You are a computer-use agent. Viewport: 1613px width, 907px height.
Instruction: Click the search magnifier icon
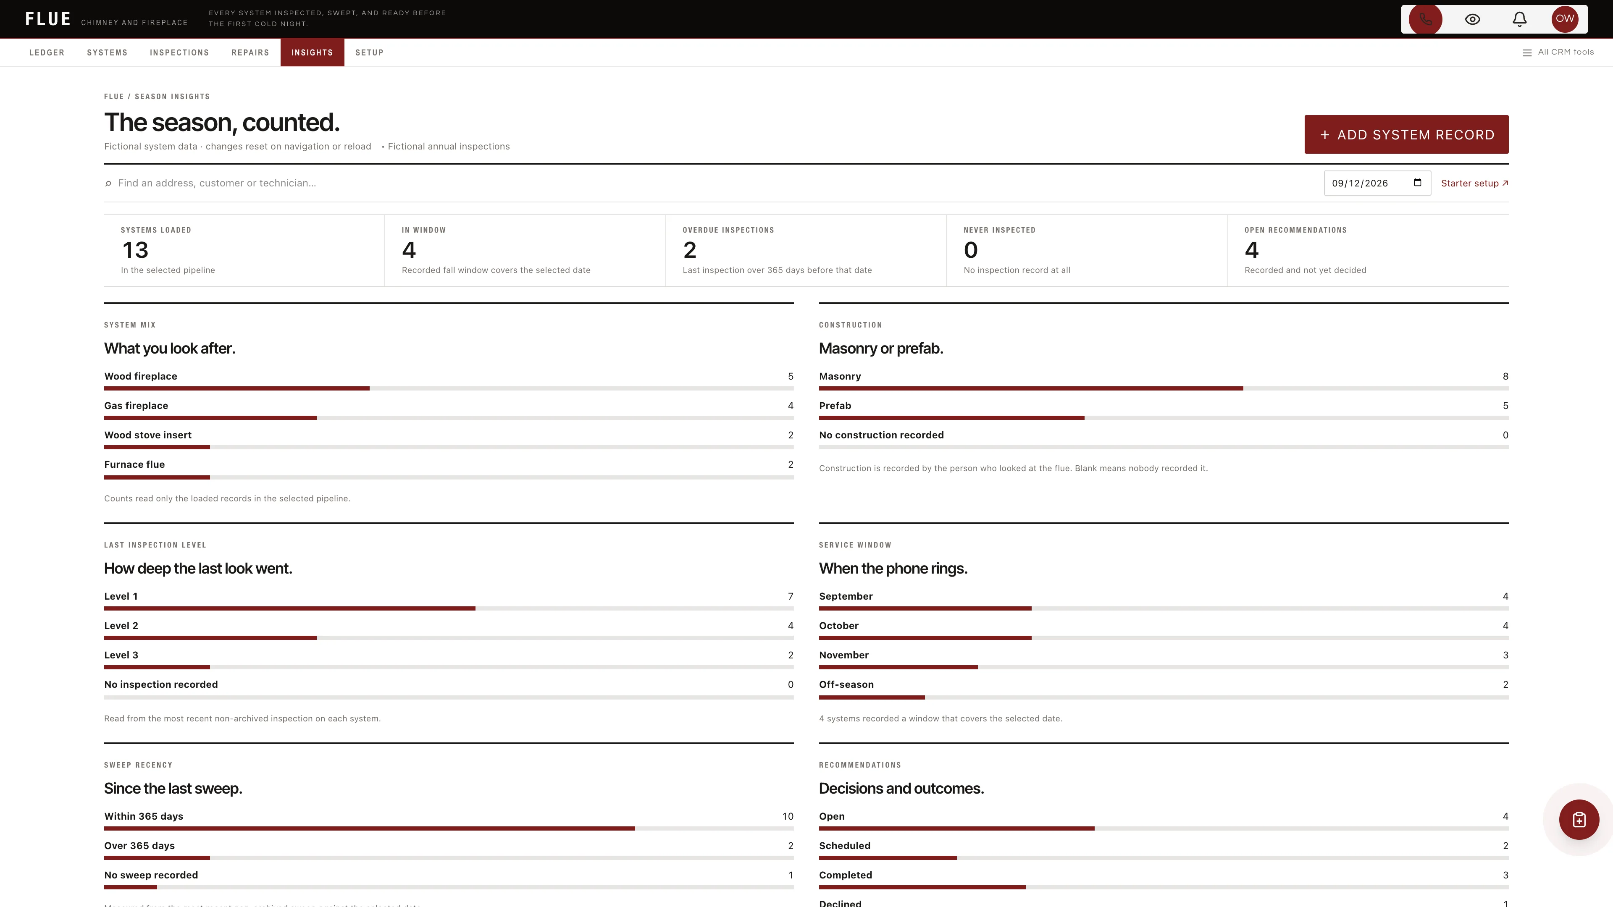tap(108, 183)
